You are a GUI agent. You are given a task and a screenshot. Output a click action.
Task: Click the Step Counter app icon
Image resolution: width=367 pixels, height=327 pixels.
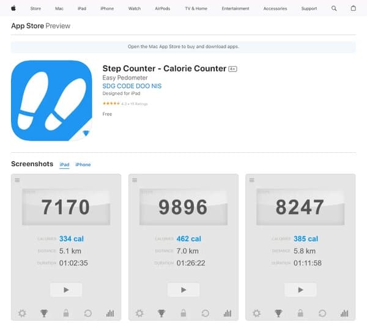pyautogui.click(x=51, y=101)
